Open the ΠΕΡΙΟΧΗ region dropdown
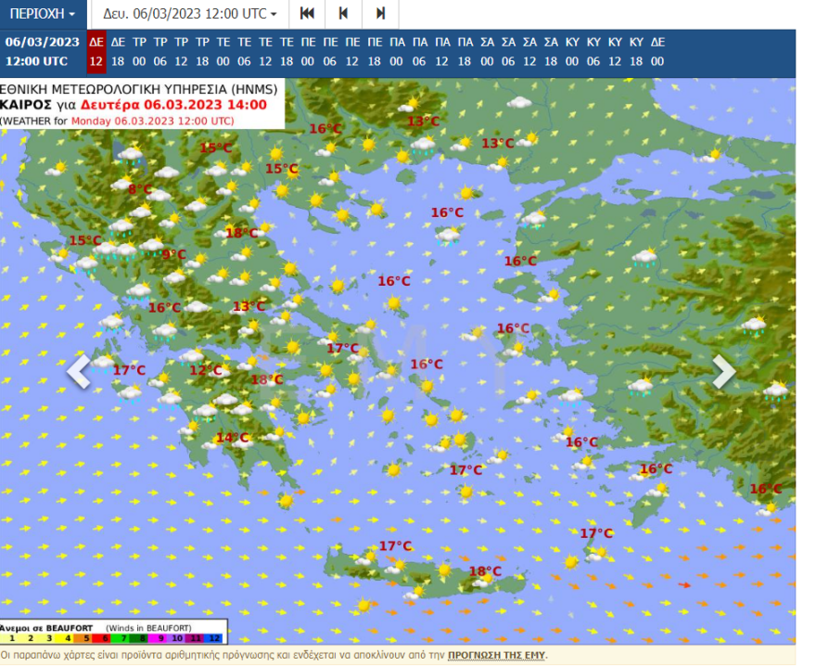This screenshot has width=816, height=666. tap(44, 14)
